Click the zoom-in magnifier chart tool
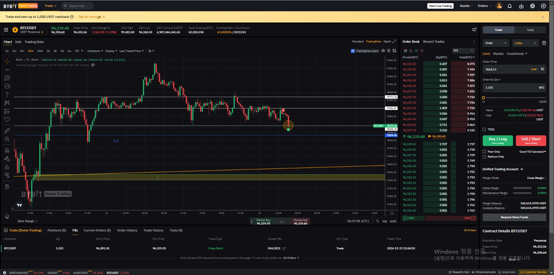554x275 pixels. click(x=7, y=139)
